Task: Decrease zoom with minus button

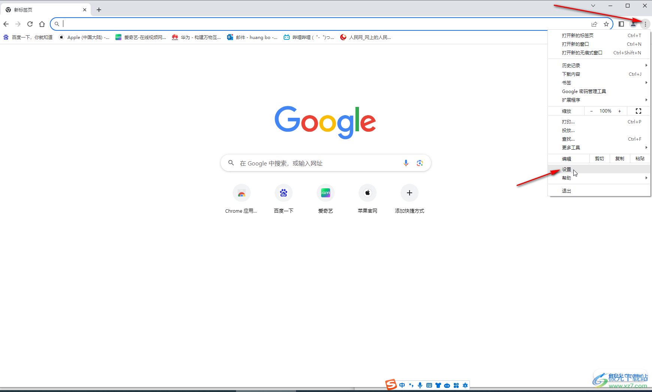Action: 591,111
